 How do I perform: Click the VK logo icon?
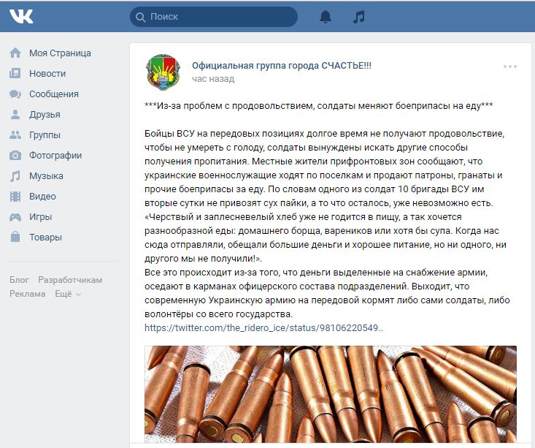pyautogui.click(x=21, y=16)
